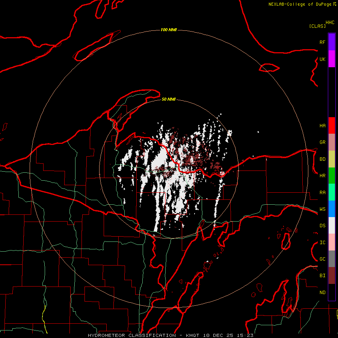The image size is (338, 338).
Task: Click the "100 NMI" range ring label
Action: pyautogui.click(x=169, y=30)
